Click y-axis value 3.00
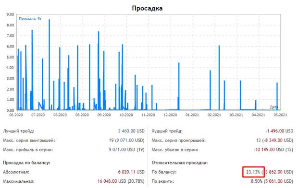The width and height of the screenshot is (298, 188). click(x=10, y=78)
